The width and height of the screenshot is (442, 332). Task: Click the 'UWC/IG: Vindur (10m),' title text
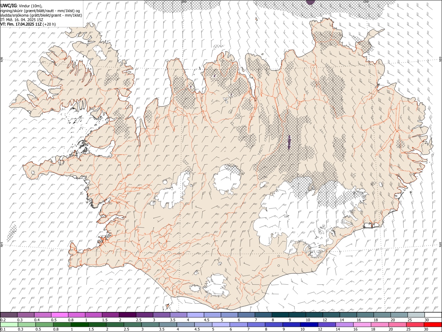coord(21,6)
